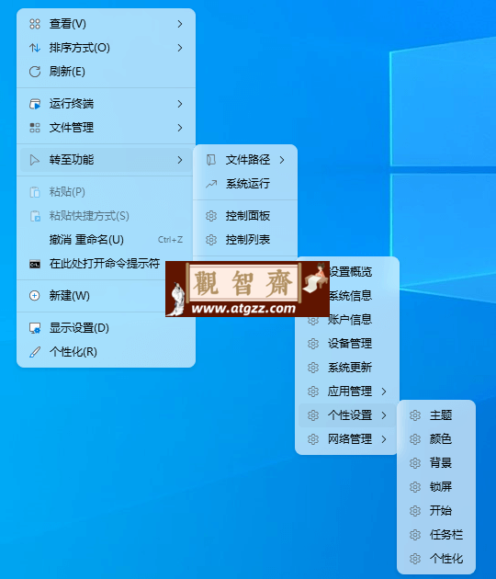
Task: Click the 文件路径 file icon
Action: pos(211,160)
